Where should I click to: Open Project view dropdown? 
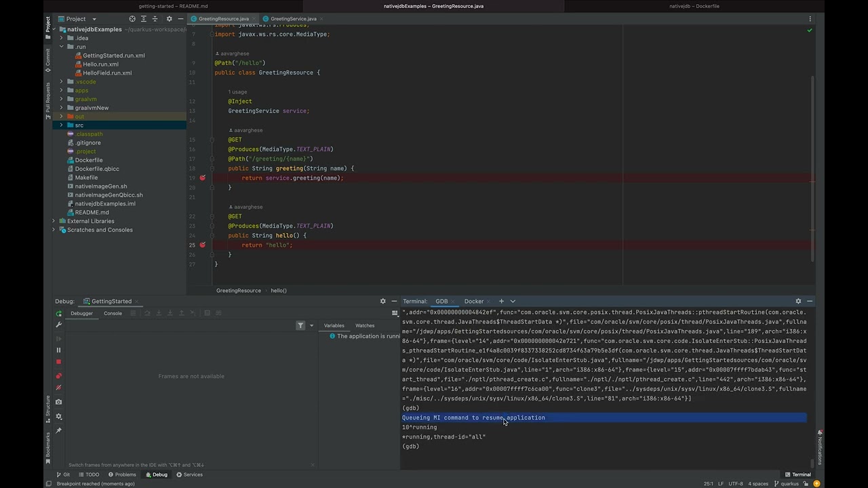[77, 19]
